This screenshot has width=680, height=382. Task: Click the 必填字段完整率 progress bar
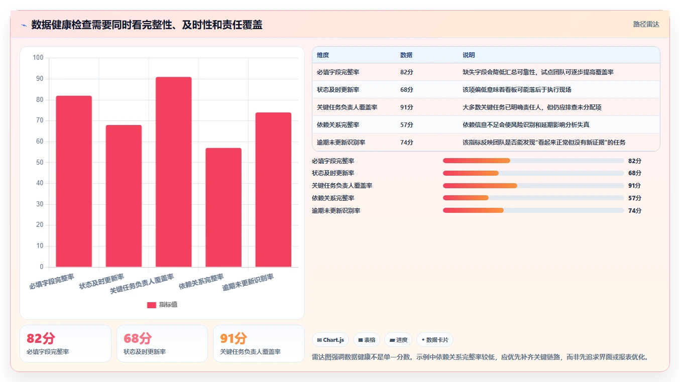(x=533, y=161)
